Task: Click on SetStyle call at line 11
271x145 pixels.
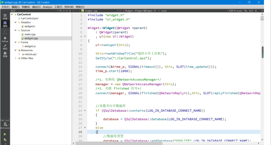Action: pos(123,58)
